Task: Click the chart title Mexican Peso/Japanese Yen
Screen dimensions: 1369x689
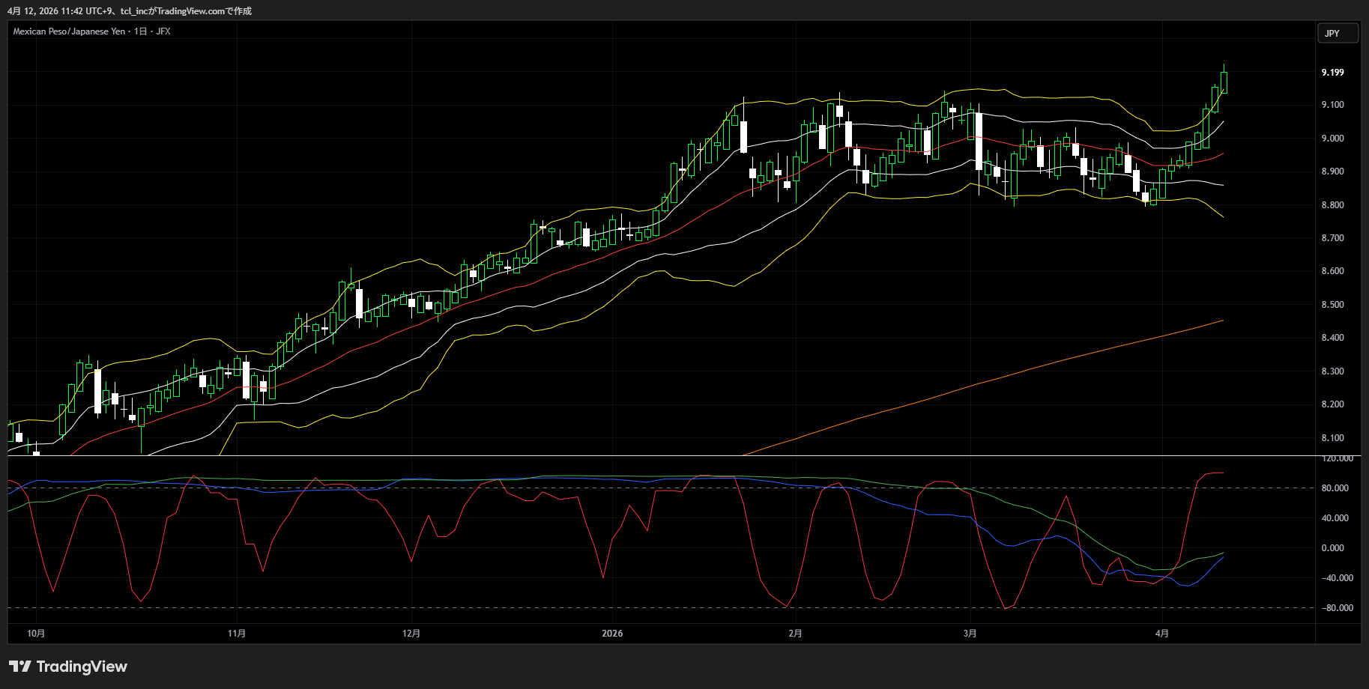Action: click(x=69, y=31)
